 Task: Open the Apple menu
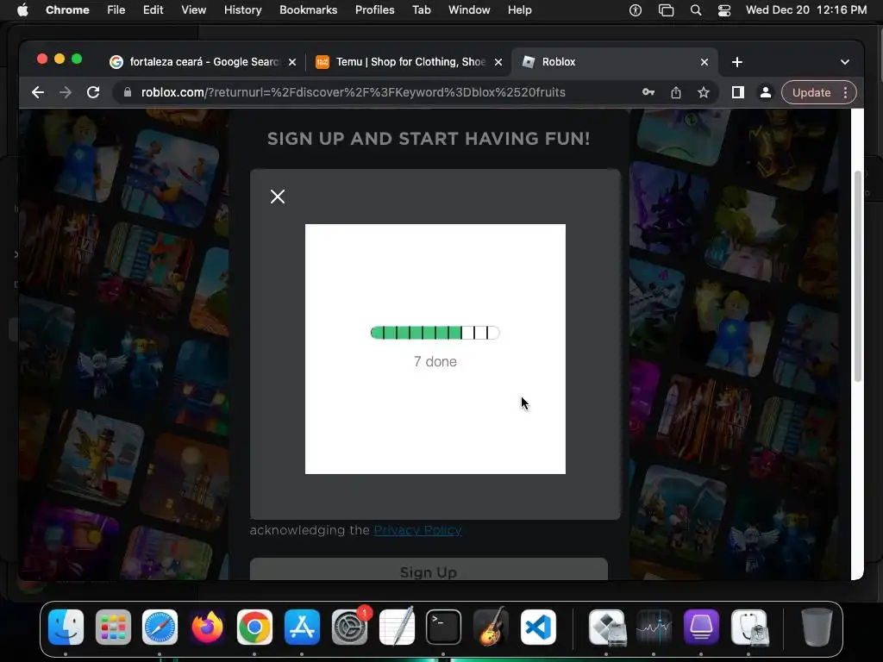coord(22,10)
